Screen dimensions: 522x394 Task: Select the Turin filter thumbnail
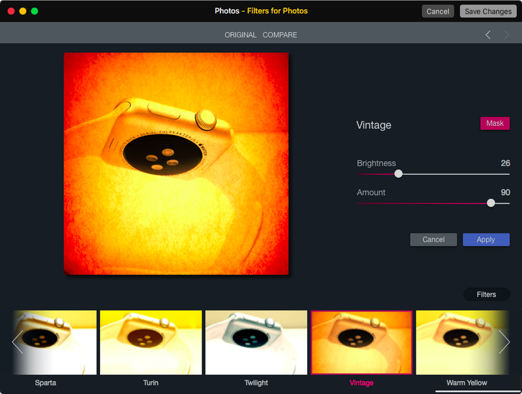pyautogui.click(x=151, y=342)
